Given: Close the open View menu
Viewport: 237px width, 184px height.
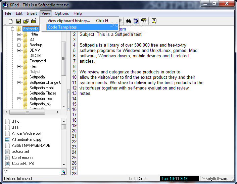Looking at the screenshot, I should [46, 13].
